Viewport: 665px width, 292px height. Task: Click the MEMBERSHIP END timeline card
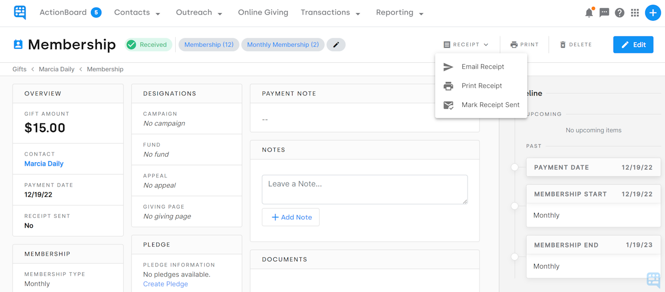[593, 257]
